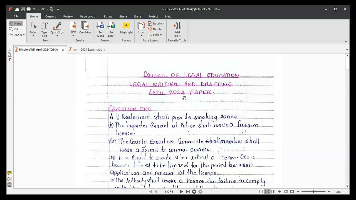Screen dimensions: 356x200
Task: Select the Hand tool
Action: (x=16, y=24)
